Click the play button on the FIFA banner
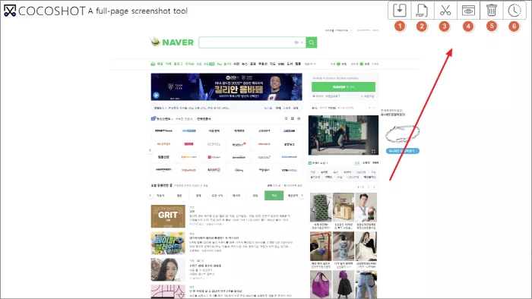This screenshot has height=299, width=532. pos(156,95)
